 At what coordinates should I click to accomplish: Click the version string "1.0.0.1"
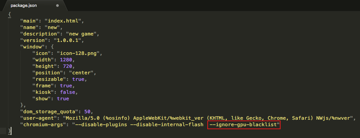[69, 40]
